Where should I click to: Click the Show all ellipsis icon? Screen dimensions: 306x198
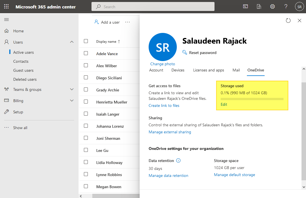point(6,127)
